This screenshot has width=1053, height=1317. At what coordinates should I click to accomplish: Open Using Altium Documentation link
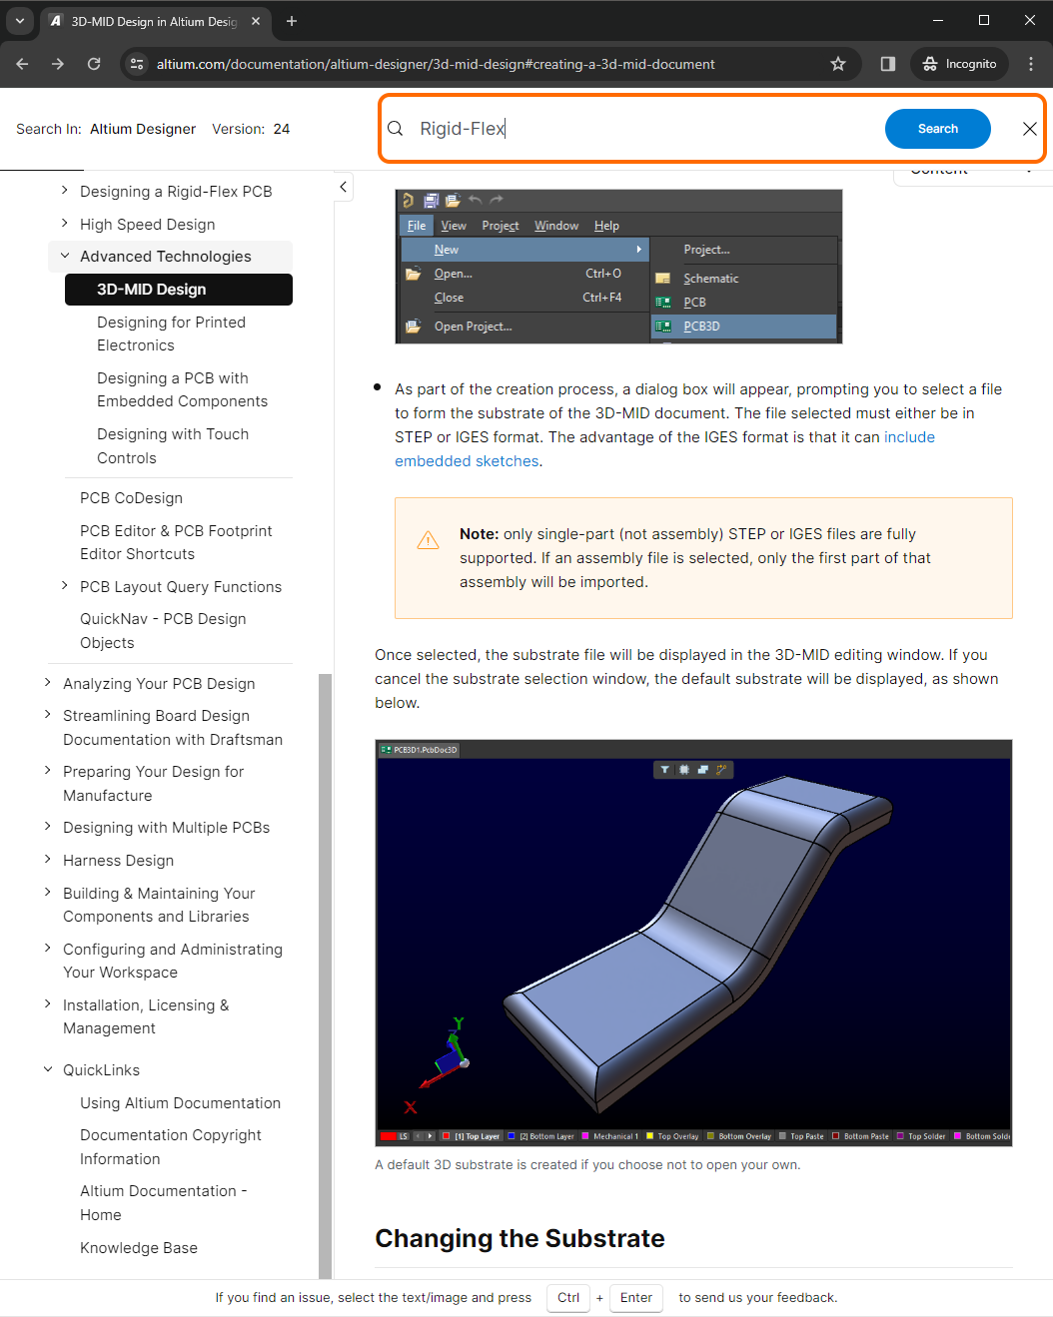tap(180, 1103)
